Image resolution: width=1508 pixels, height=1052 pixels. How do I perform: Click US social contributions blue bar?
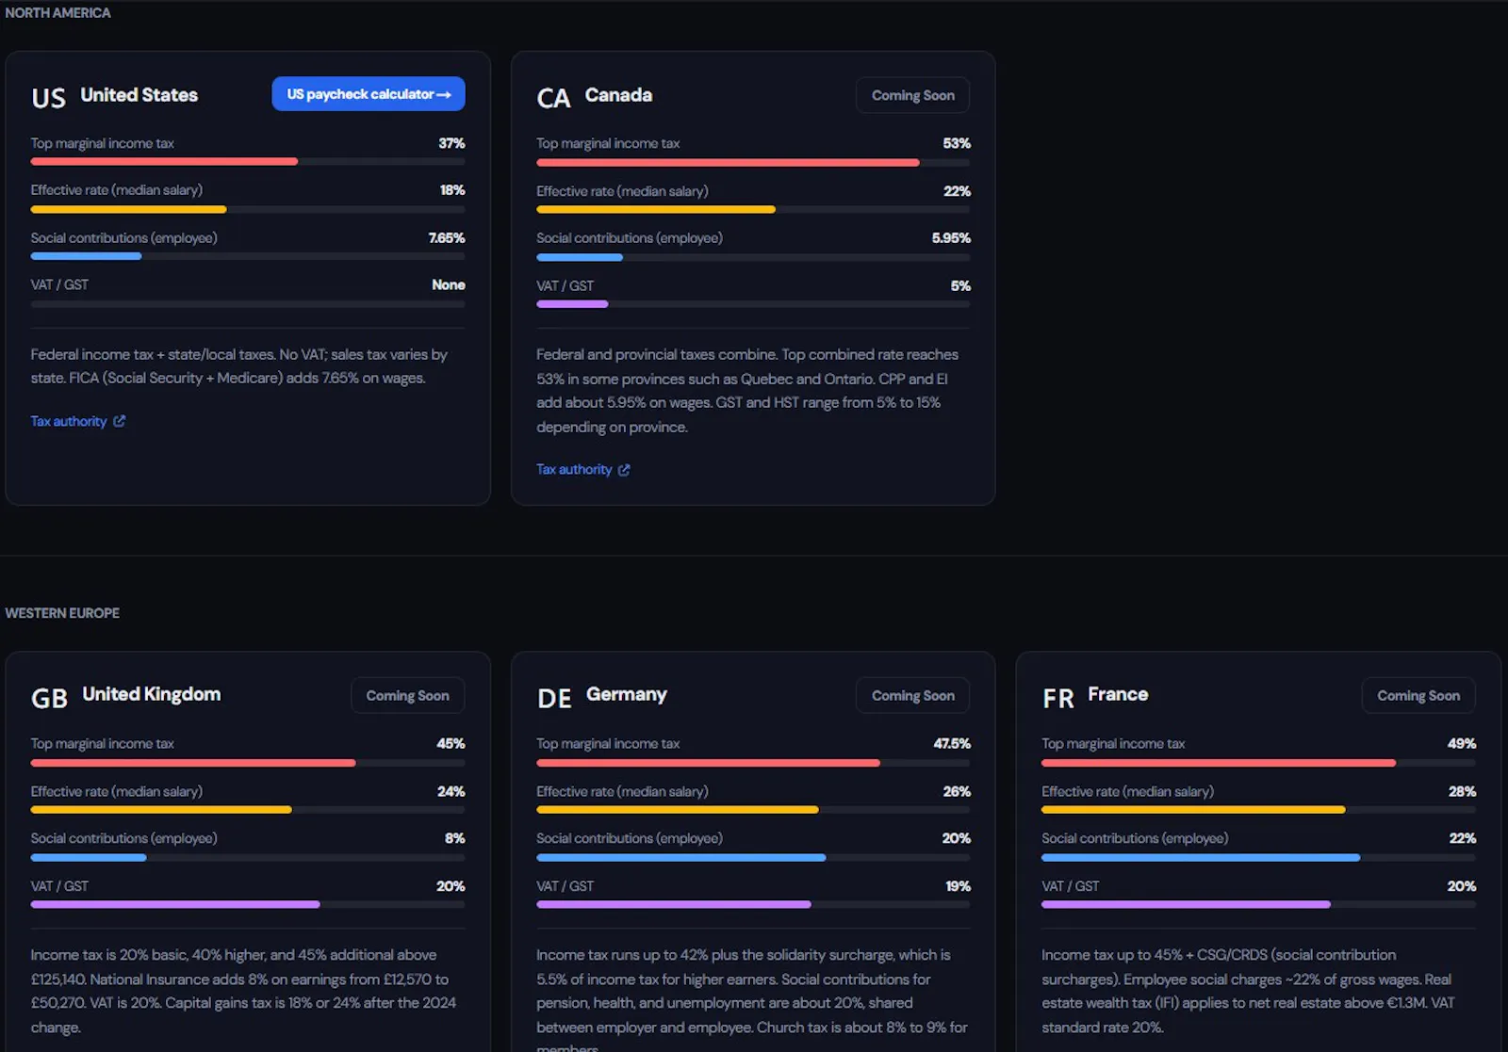point(86,256)
